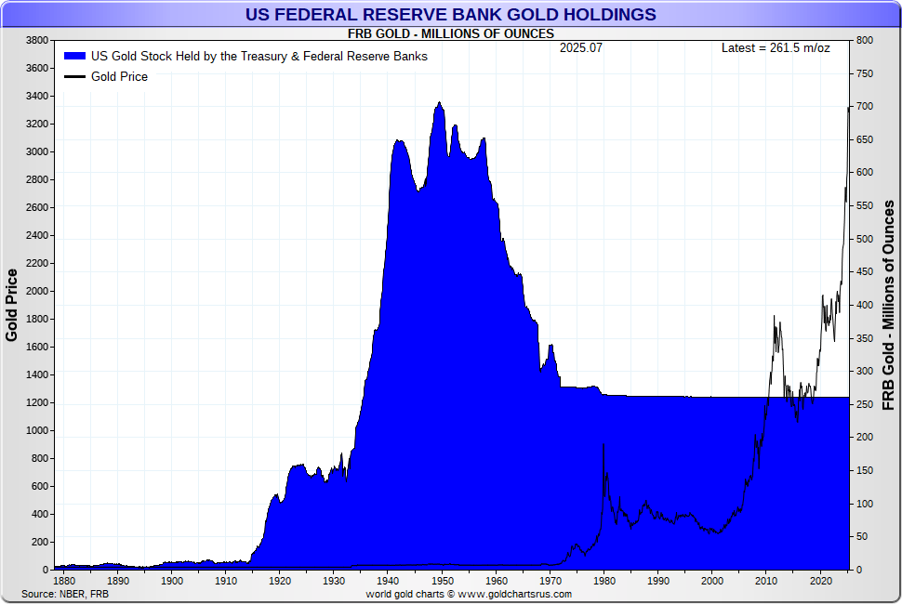Click the '1600' left axis label

37,347
